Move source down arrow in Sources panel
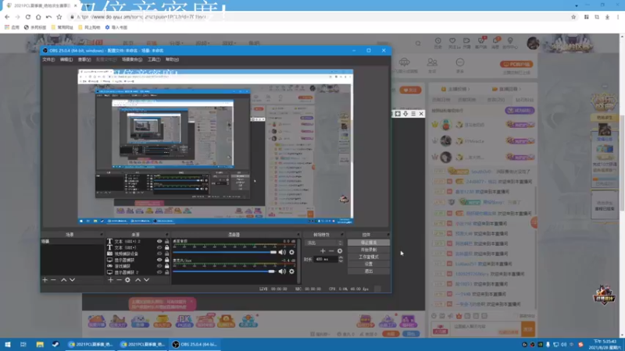625x351 pixels. click(x=147, y=280)
